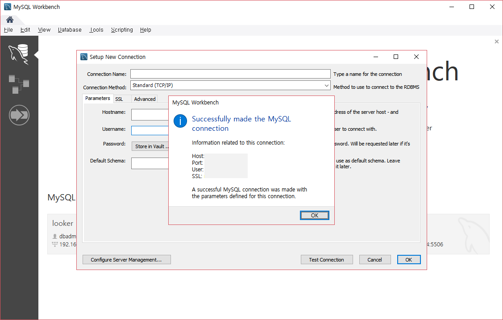503x320 pixels.
Task: Click the 'Password:' label
Action: tap(114, 144)
